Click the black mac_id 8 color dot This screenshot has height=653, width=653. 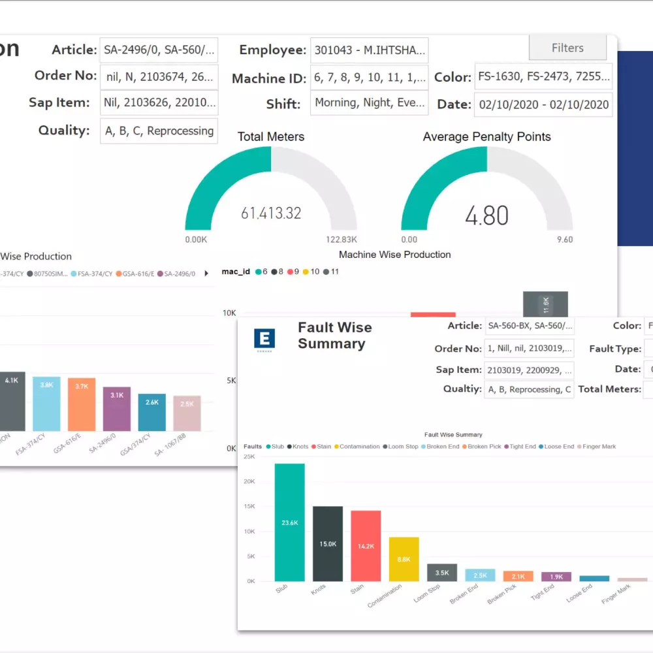tap(274, 272)
